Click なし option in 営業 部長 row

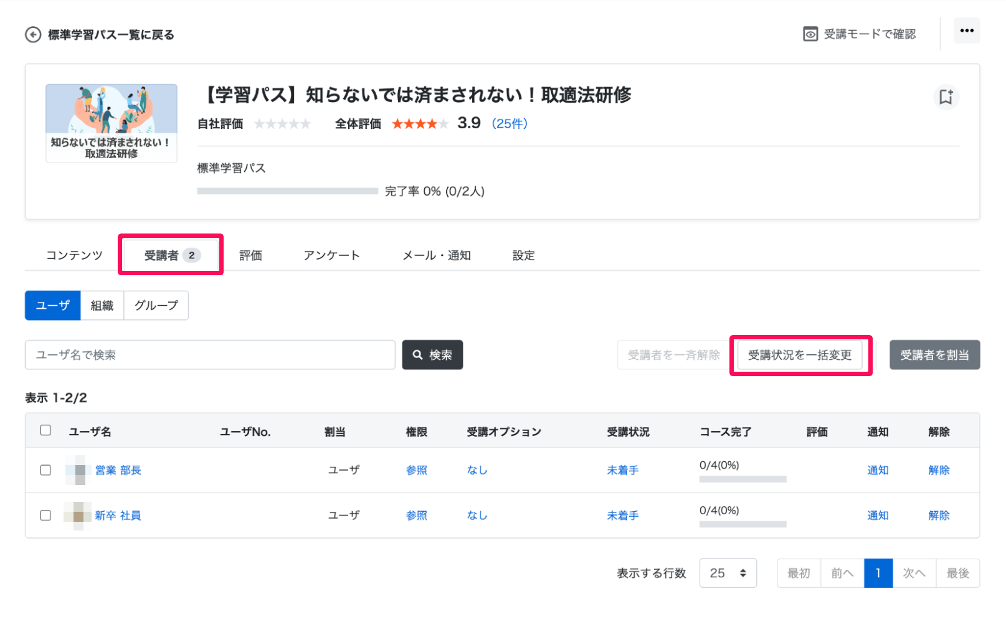click(477, 470)
